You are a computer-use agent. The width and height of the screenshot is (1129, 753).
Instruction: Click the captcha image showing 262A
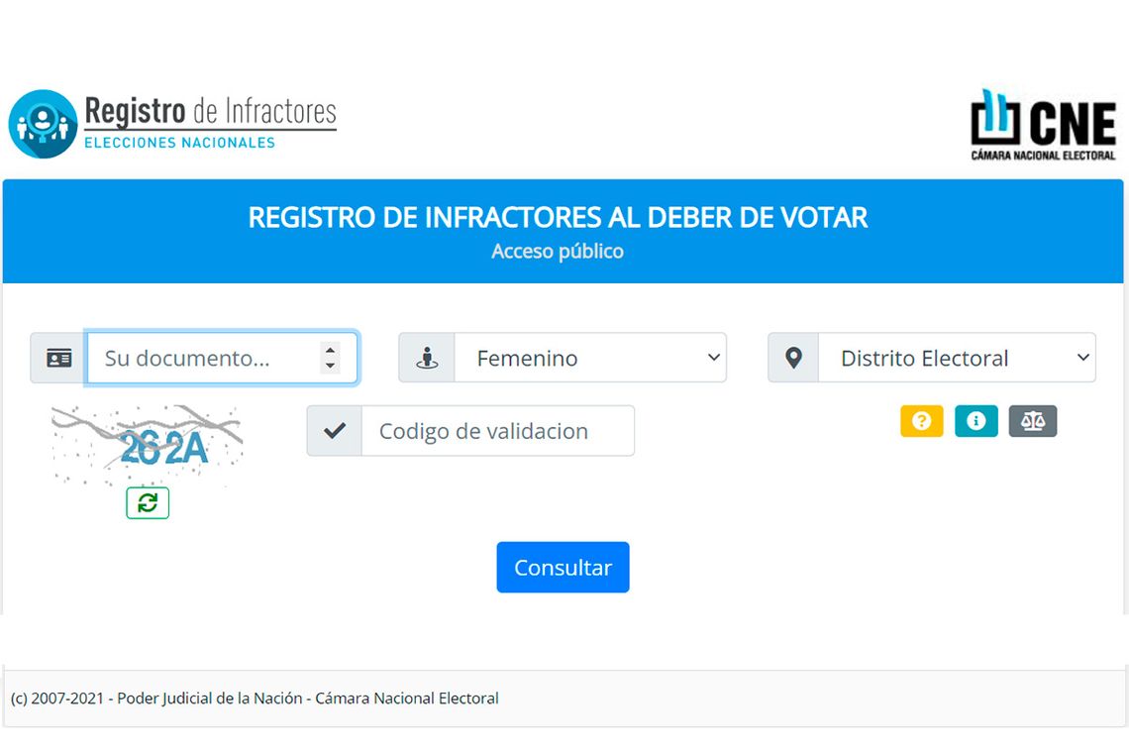[148, 445]
